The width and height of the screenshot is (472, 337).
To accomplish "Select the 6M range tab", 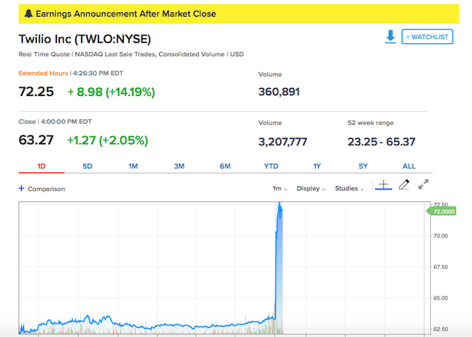I will tap(226, 166).
